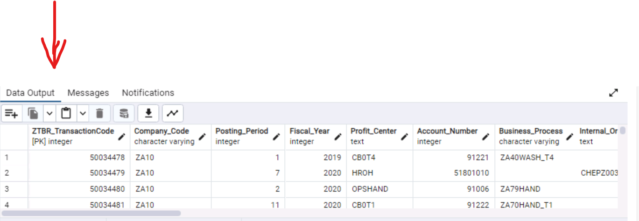Click the horizontal scrollbar thumb

pyautogui.click(x=91, y=213)
